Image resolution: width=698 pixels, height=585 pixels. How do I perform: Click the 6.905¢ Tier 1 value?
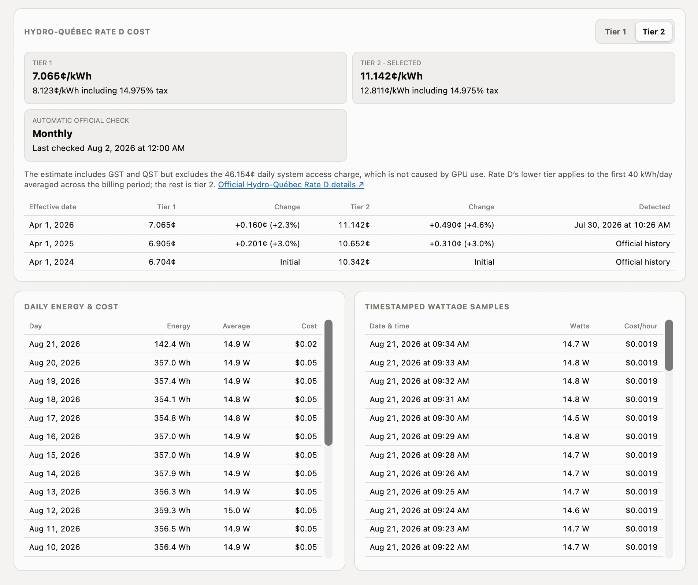[x=162, y=244]
